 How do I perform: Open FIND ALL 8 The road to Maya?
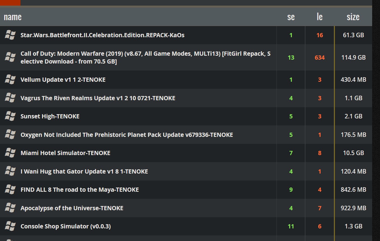click(80, 189)
